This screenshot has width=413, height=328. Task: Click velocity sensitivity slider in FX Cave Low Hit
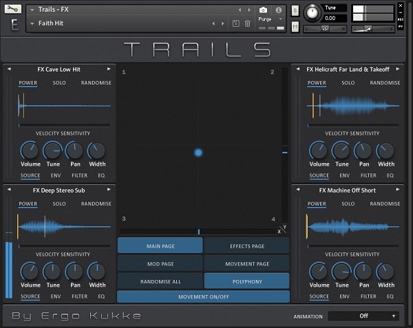[x=64, y=125]
